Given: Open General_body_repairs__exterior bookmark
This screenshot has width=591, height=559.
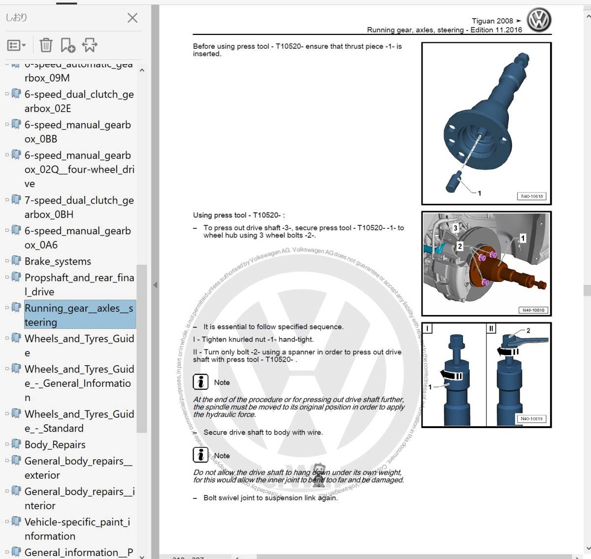Looking at the screenshot, I should click(79, 468).
